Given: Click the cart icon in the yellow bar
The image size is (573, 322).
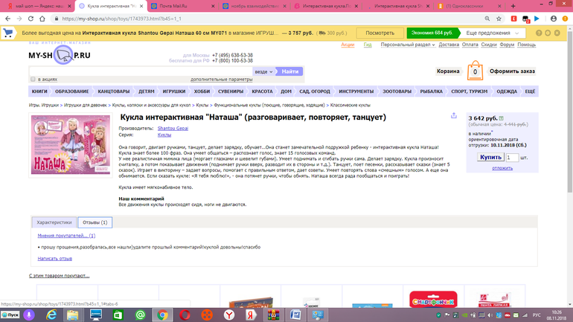Looking at the screenshot, I should pos(9,33).
